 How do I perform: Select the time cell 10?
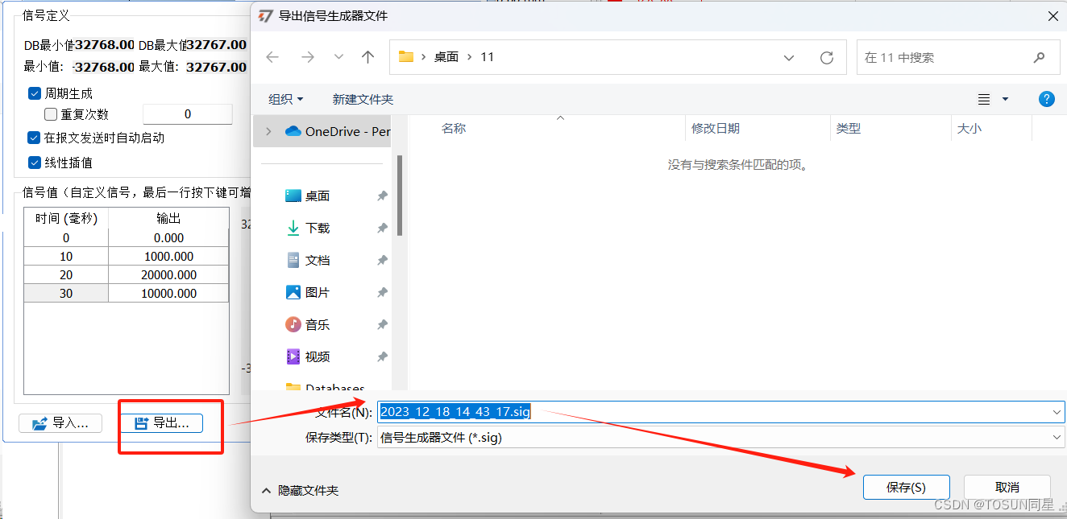tap(66, 256)
